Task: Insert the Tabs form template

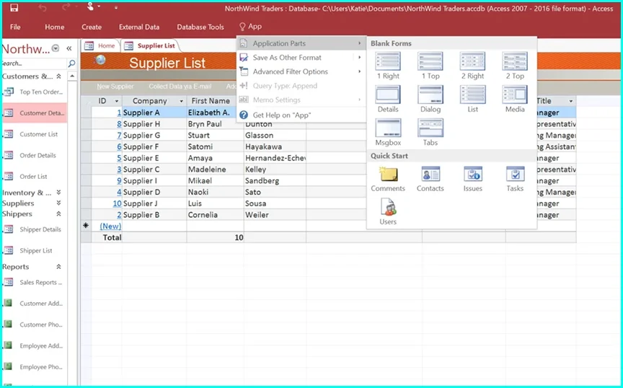Action: [x=430, y=128]
